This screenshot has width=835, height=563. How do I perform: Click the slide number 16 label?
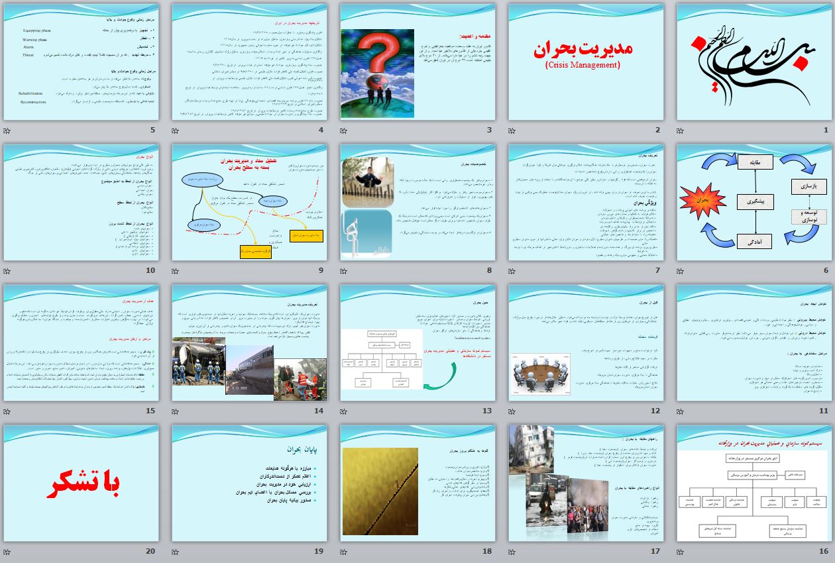[824, 551]
